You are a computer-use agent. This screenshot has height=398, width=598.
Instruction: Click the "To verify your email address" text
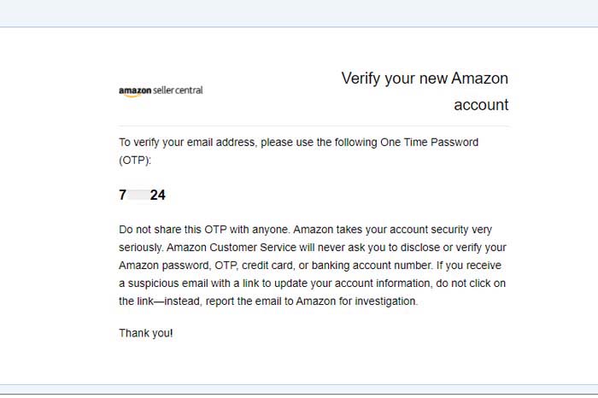185,143
